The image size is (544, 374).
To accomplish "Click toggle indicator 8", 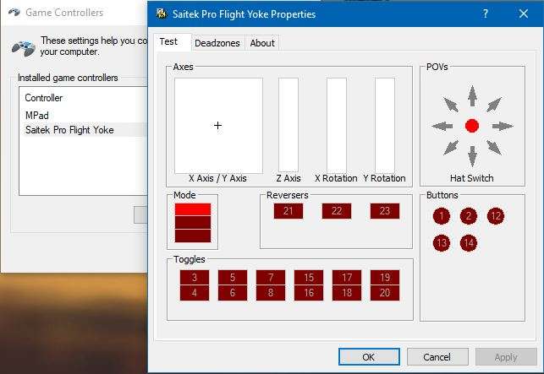I will (x=271, y=293).
